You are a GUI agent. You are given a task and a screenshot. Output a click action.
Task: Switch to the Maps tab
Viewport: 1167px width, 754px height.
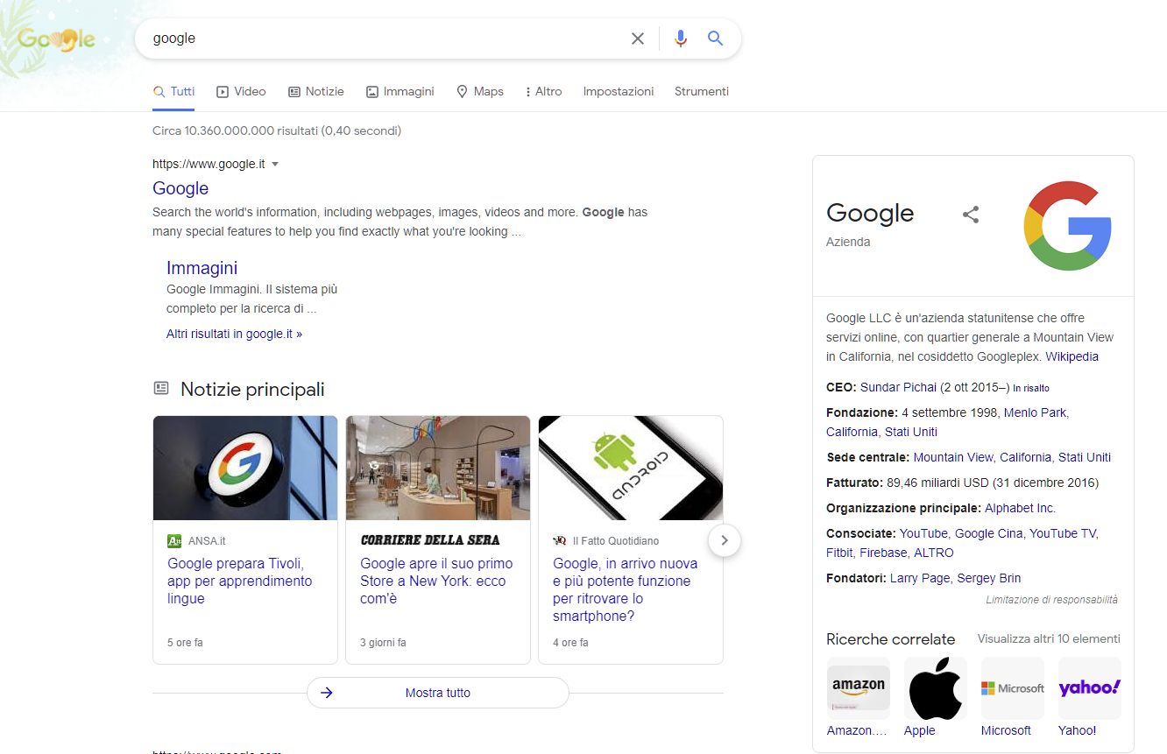pyautogui.click(x=480, y=91)
